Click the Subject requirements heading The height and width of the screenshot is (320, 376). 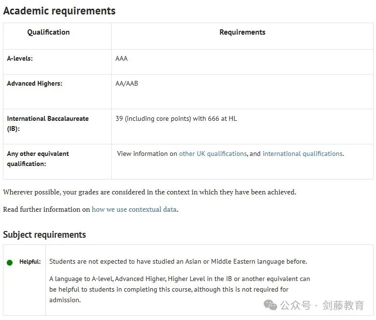coord(45,234)
